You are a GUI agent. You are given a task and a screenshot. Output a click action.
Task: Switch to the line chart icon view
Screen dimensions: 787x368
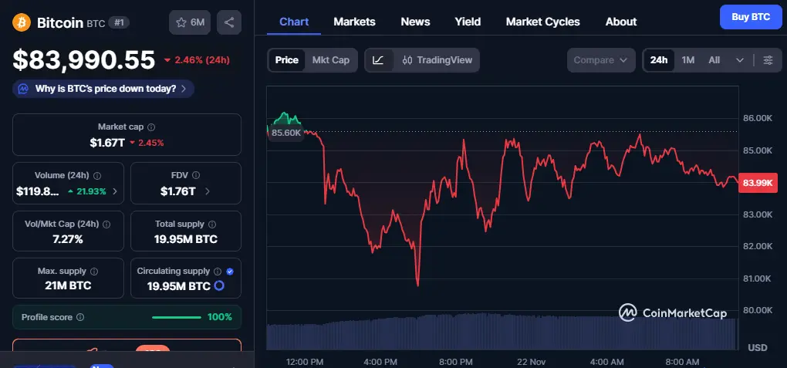pos(378,60)
